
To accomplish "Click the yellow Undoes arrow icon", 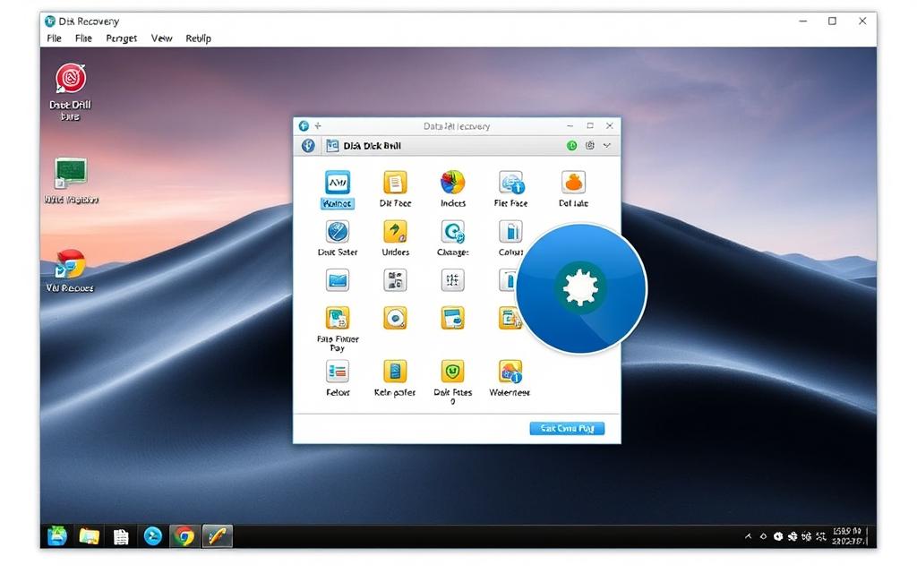I will point(395,238).
